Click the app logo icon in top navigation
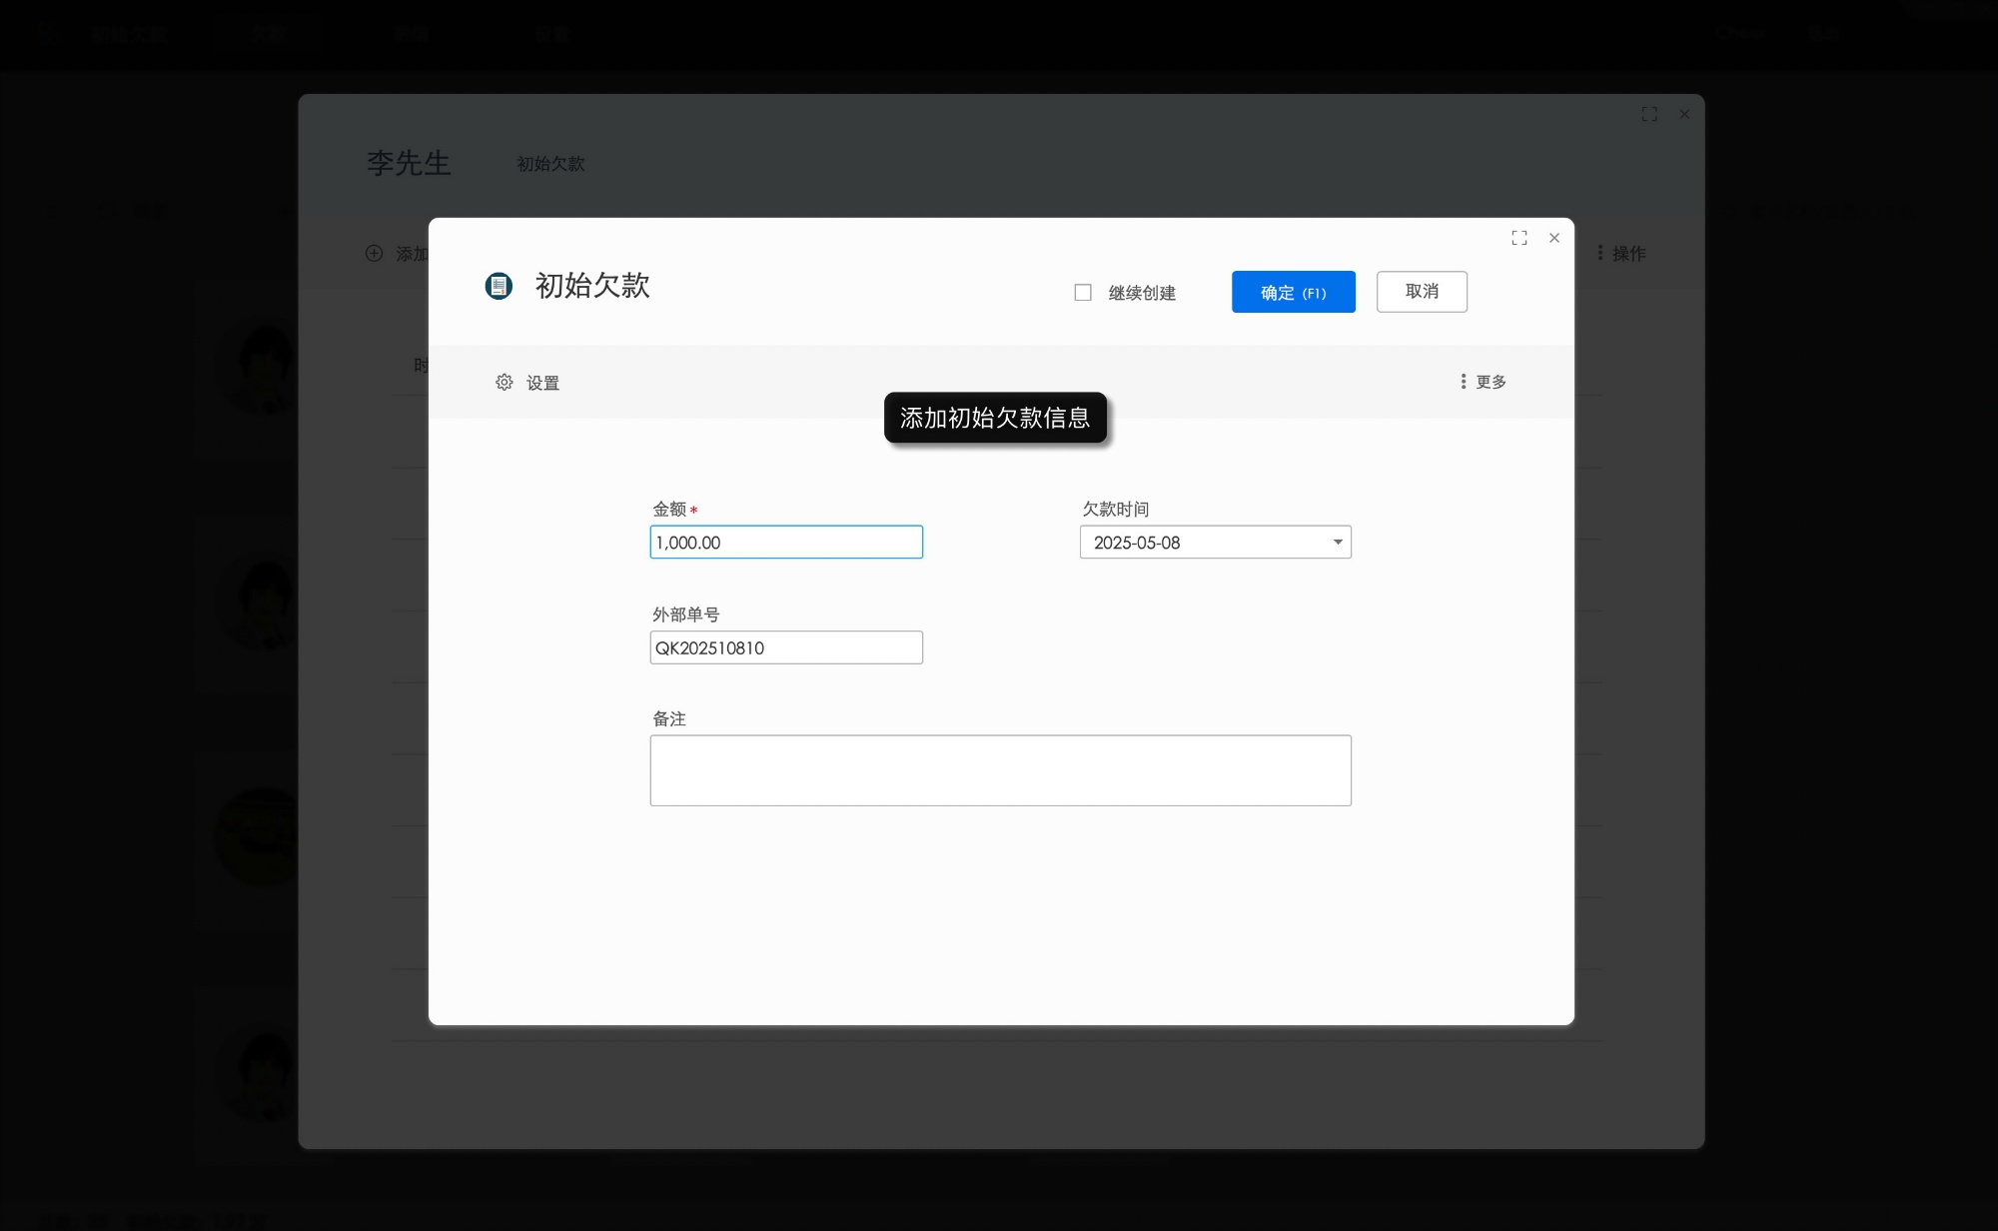The height and width of the screenshot is (1231, 1998). (48, 33)
